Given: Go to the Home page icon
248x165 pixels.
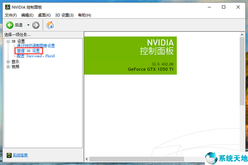Looking at the screenshot, I should [x=50, y=25].
